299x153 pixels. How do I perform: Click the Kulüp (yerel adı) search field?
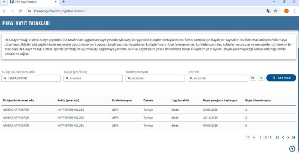click(93, 78)
